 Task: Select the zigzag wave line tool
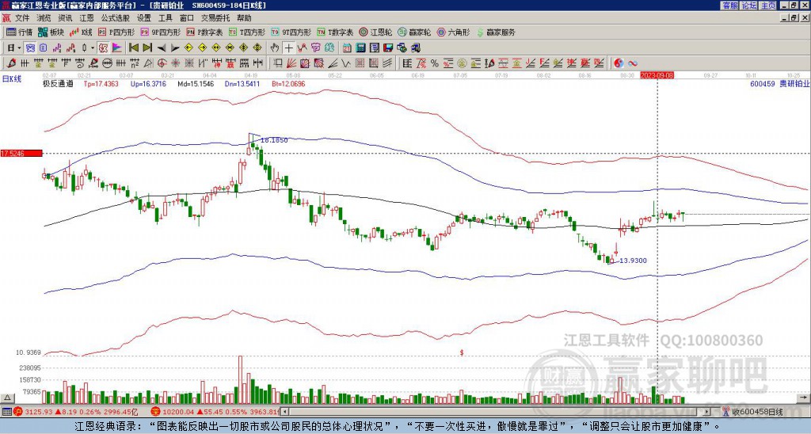coord(345,63)
